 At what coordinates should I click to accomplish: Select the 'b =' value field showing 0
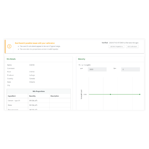[130, 69]
